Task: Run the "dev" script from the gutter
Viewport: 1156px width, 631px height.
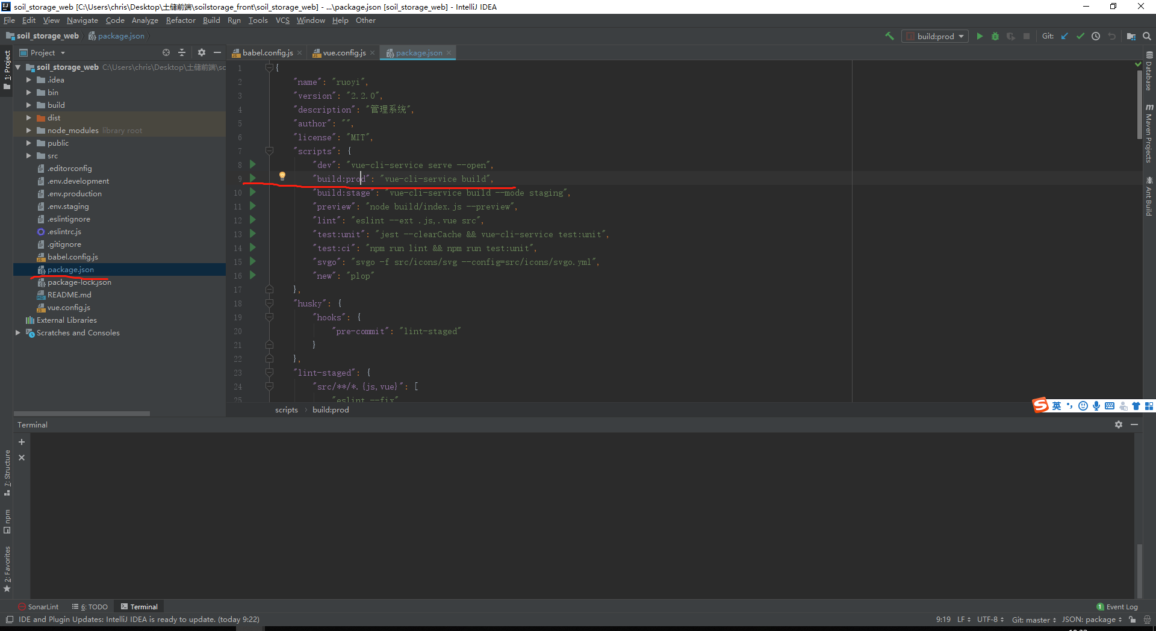Action: pos(253,164)
